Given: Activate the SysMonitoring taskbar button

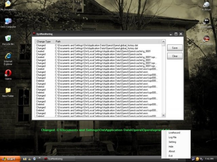Looking at the screenshot, I should pos(59,159).
